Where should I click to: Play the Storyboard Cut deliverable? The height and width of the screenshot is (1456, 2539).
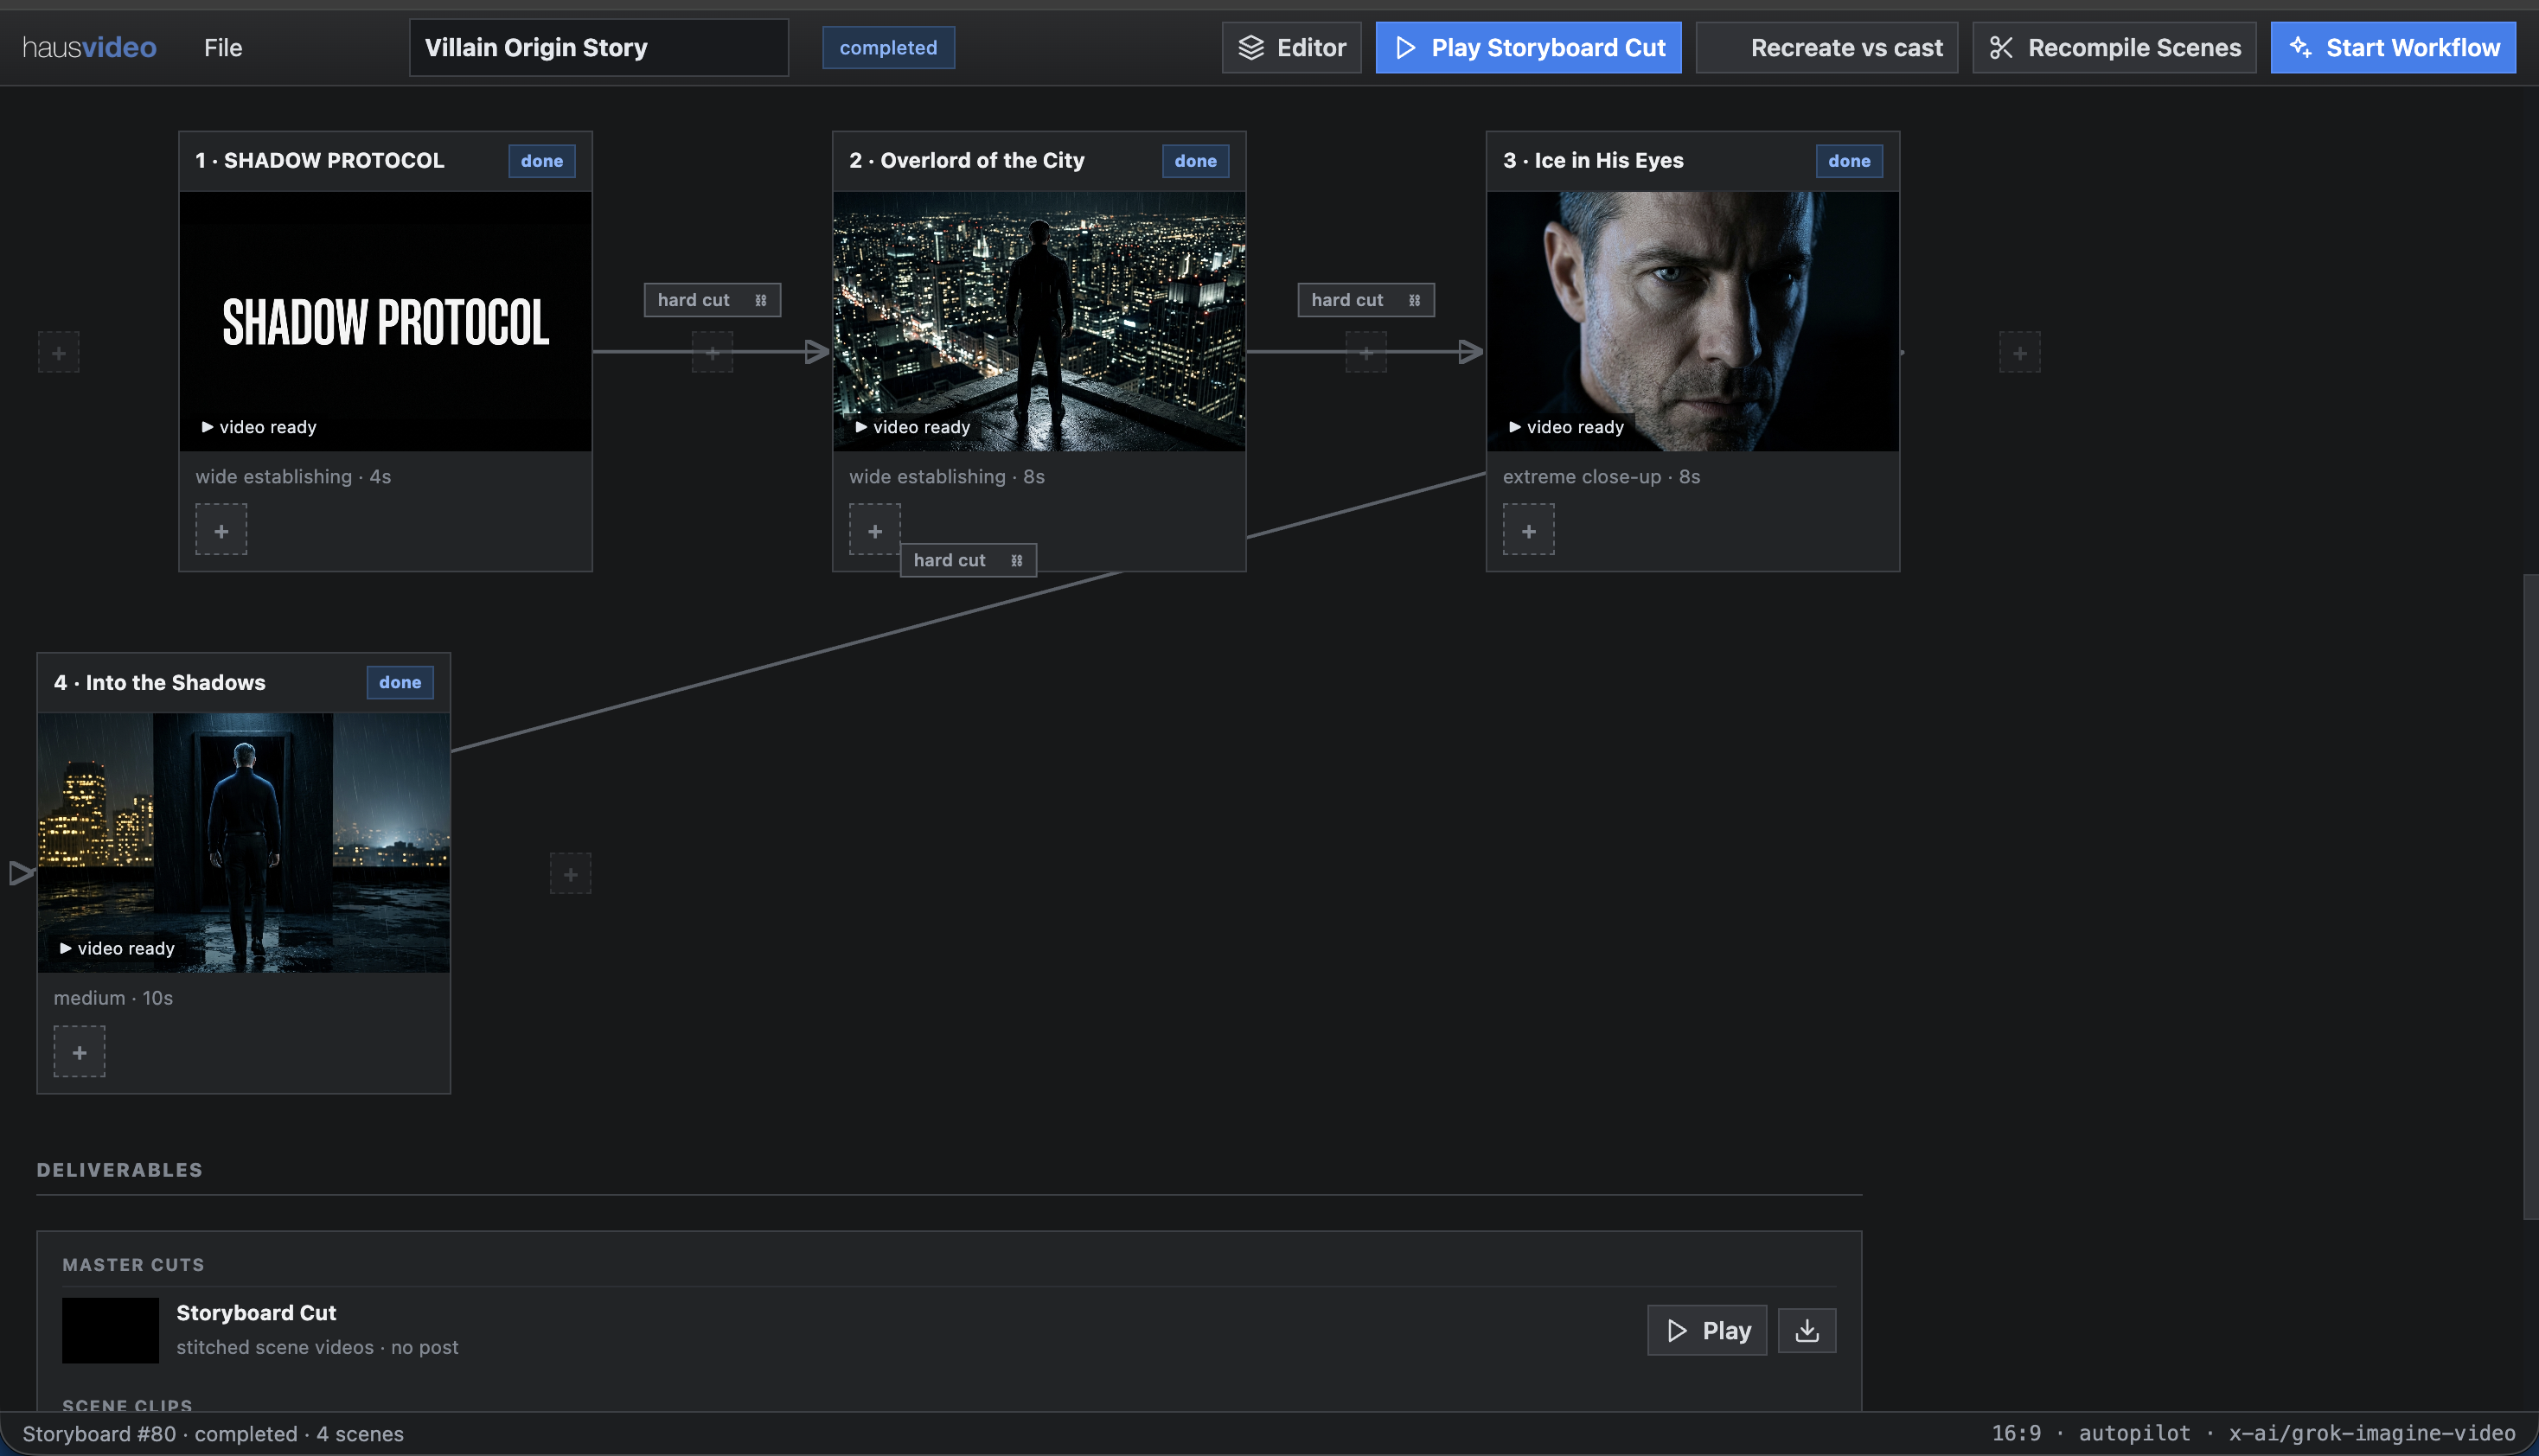1707,1331
